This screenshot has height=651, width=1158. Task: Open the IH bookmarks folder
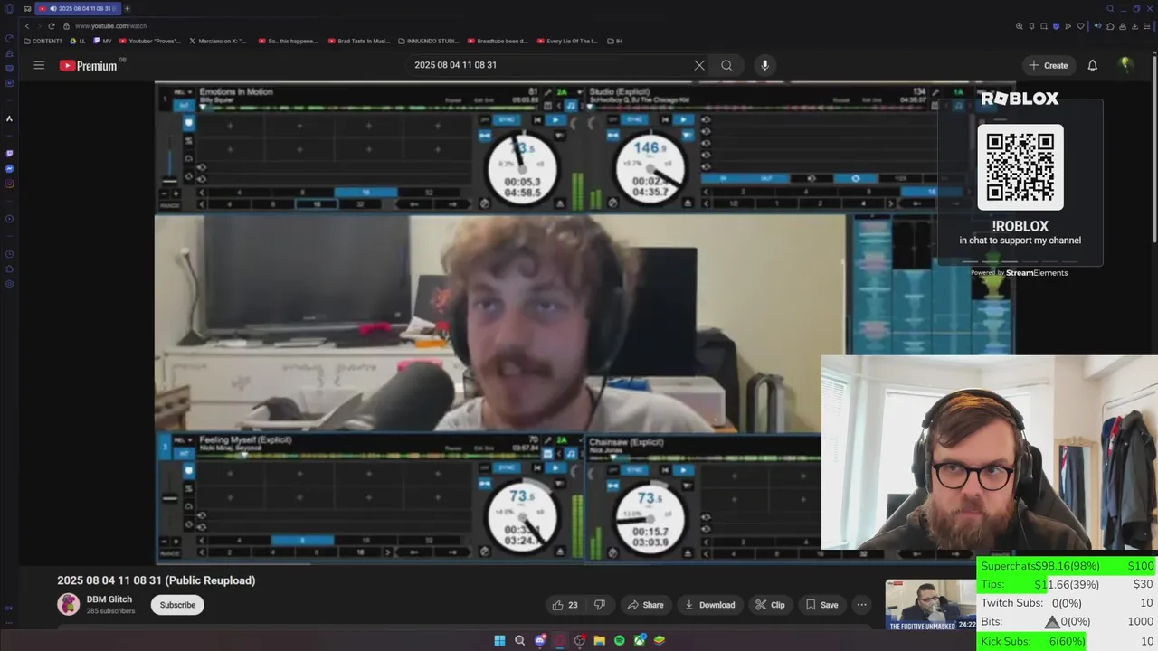[614, 41]
